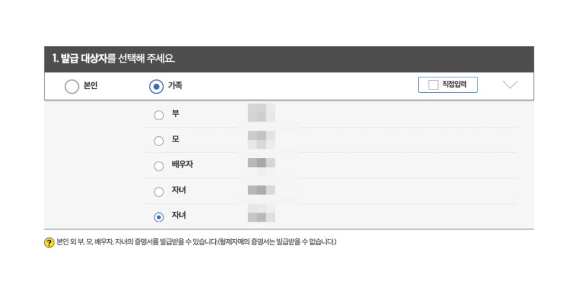Image resolution: width=577 pixels, height=295 pixels.
Task: Select the second 자녀 radio option
Action: point(159,217)
